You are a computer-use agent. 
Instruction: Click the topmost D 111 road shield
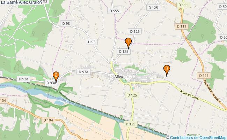pos(183,5)
